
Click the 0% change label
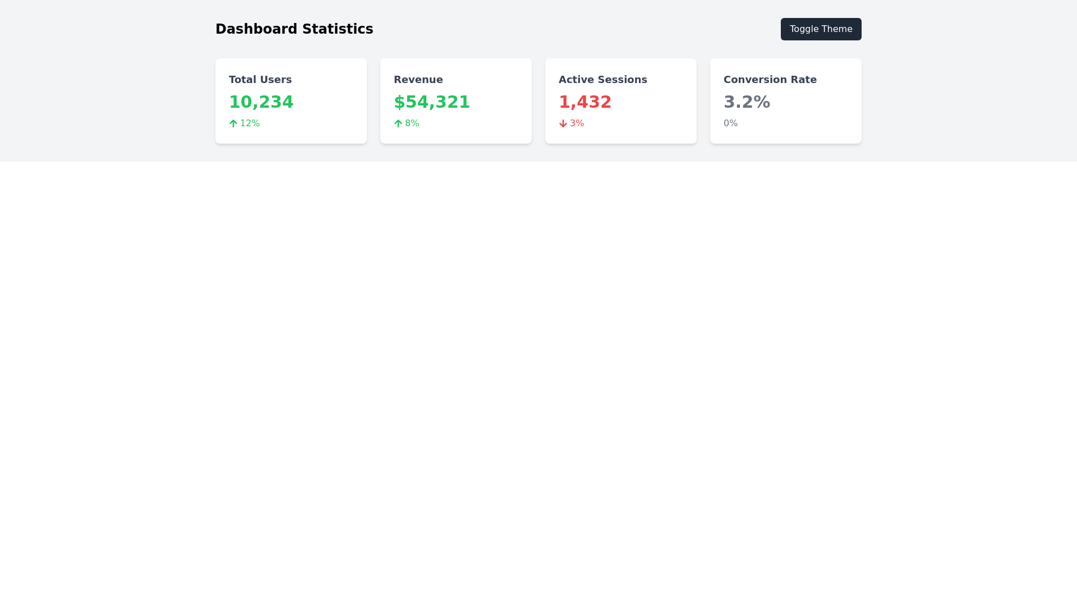tap(730, 123)
